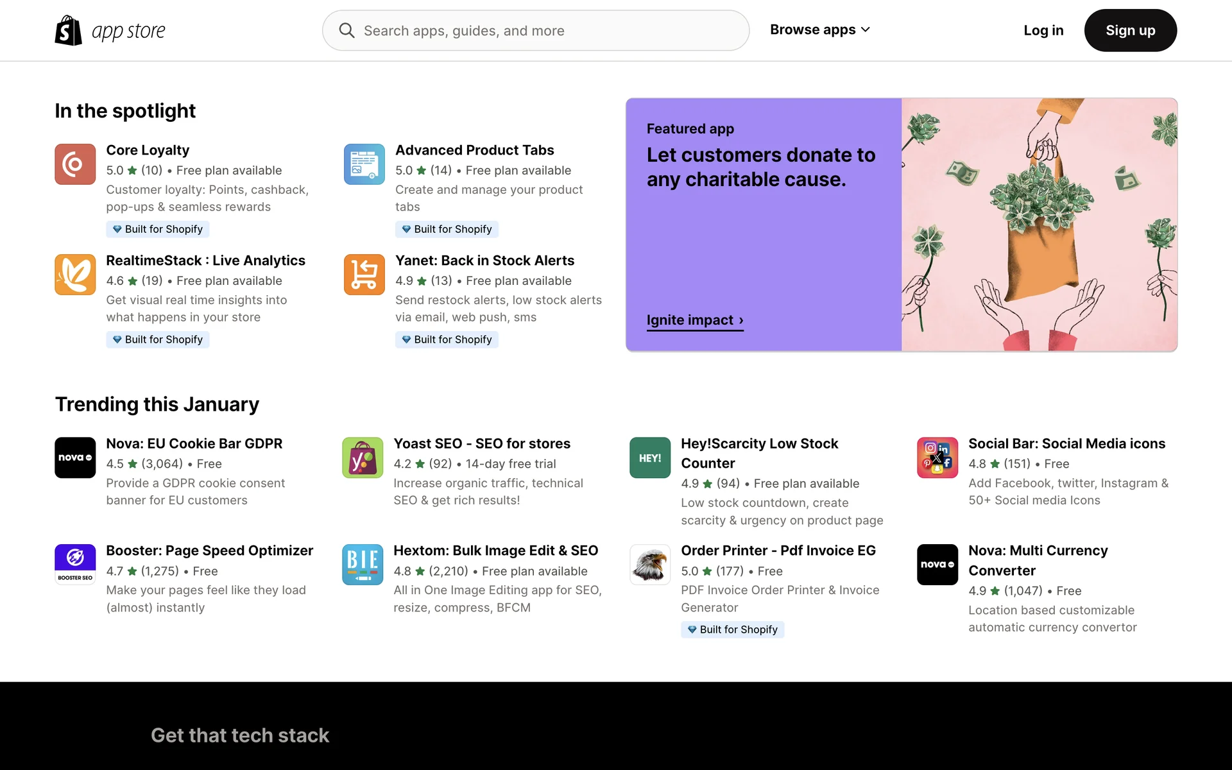
Task: Click Built for Shopify badge under Order Printer
Action: pyautogui.click(x=732, y=629)
